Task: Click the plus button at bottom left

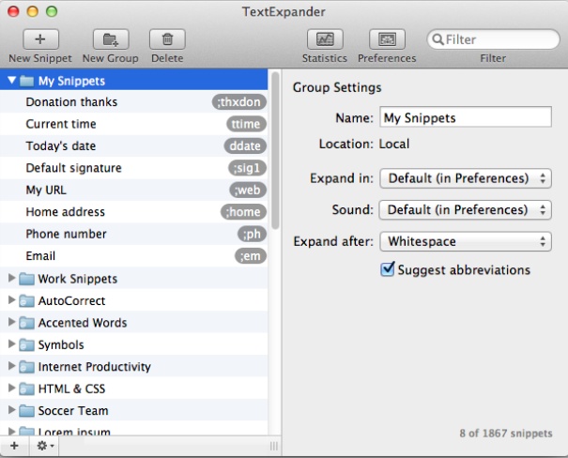Action: 13,446
